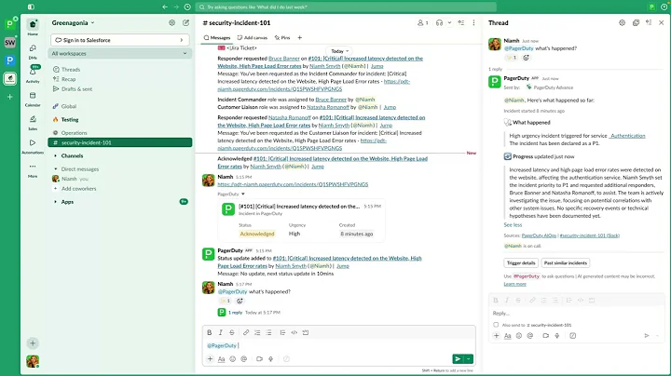This screenshot has height=376, width=671.
Task: Click the Trigger details button
Action: [521, 262]
